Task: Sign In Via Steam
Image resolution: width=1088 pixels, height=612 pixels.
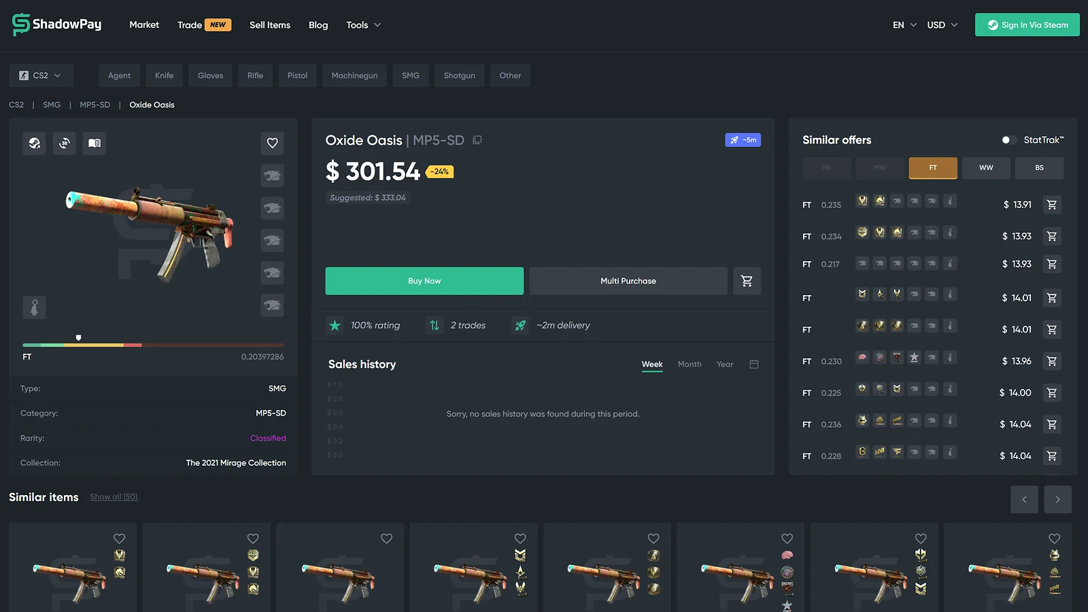Action: (x=1027, y=25)
